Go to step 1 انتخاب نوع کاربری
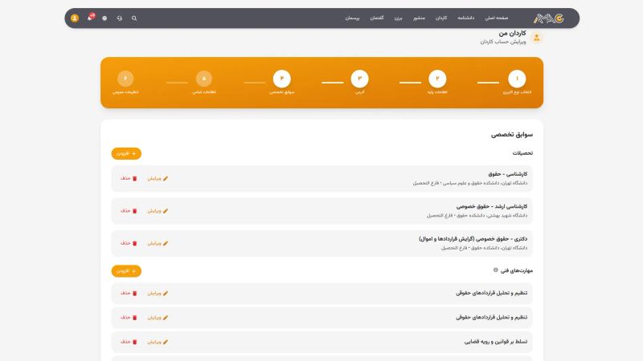The width and height of the screenshot is (643, 361). [x=517, y=79]
